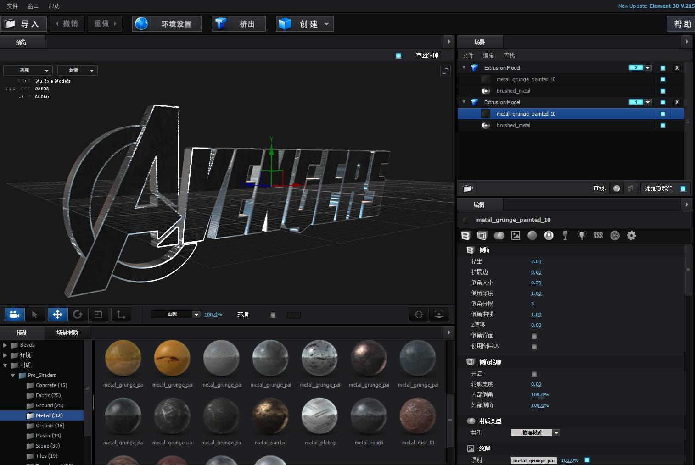This screenshot has height=465, width=695.
Task: Remove the group 2 Extrusion Model with X
Action: (677, 68)
